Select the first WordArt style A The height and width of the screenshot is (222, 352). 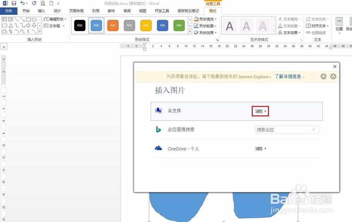(x=230, y=26)
